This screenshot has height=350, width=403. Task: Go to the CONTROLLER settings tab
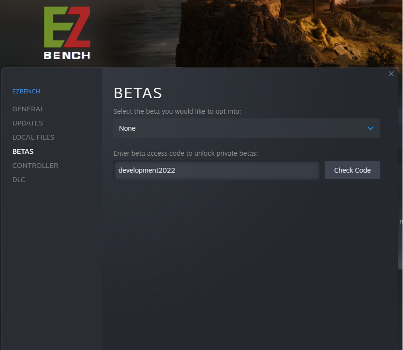(35, 166)
